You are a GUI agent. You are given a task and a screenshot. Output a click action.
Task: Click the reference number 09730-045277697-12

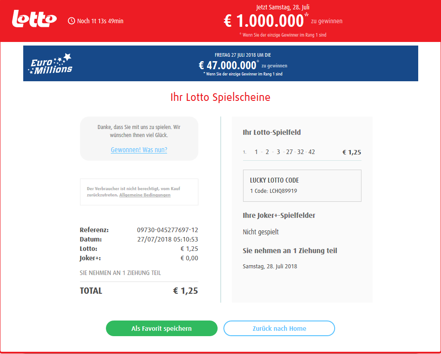168,230
